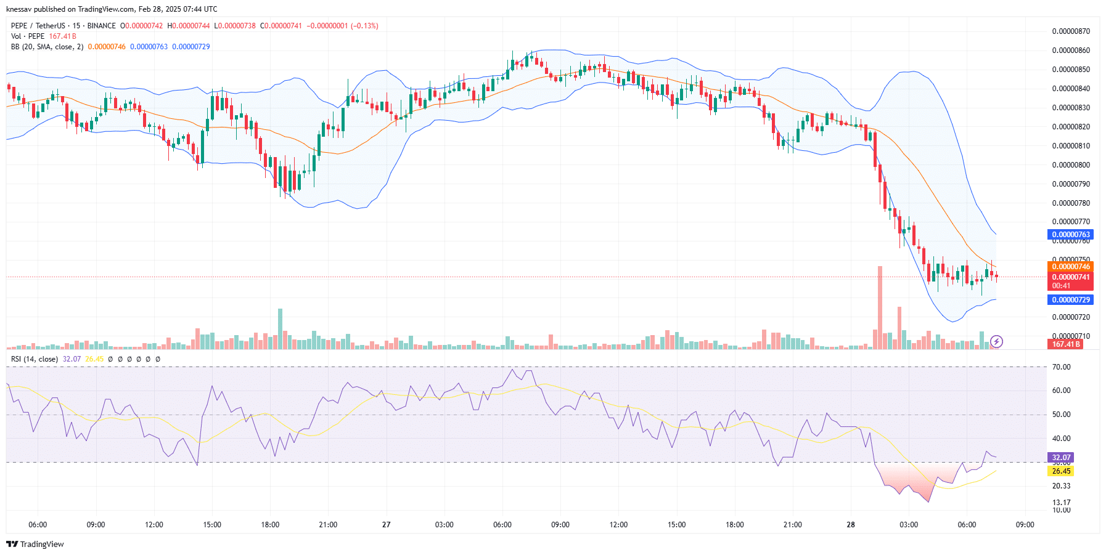Click the tallest red volume bar

[x=880, y=307]
